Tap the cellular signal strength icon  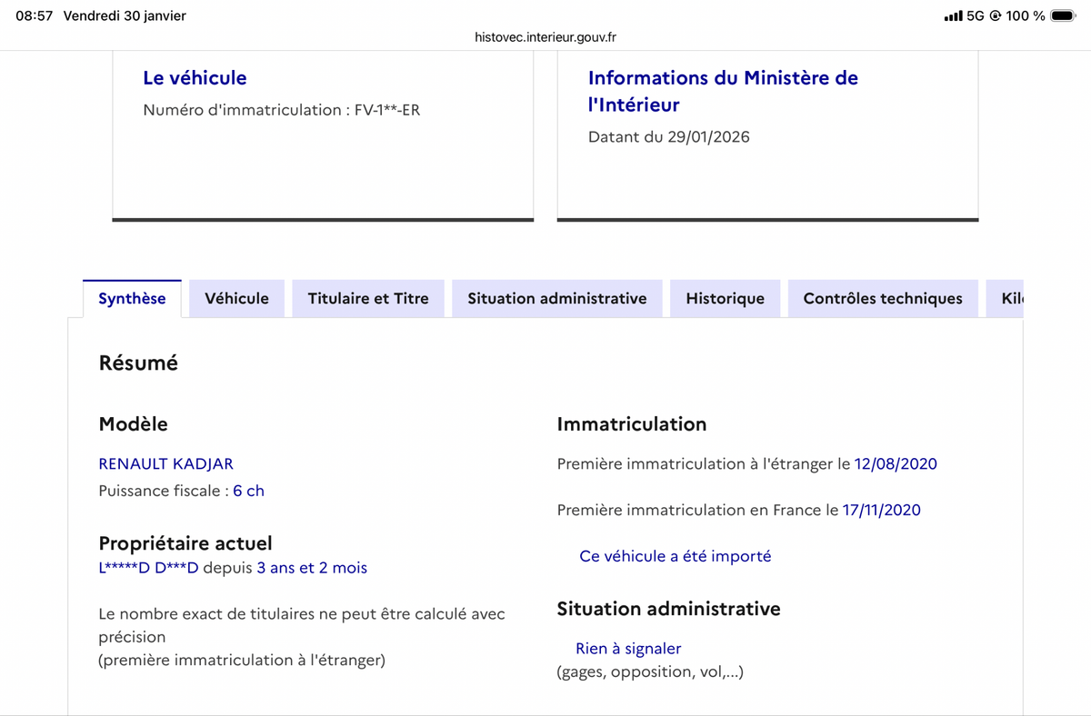pyautogui.click(x=953, y=15)
